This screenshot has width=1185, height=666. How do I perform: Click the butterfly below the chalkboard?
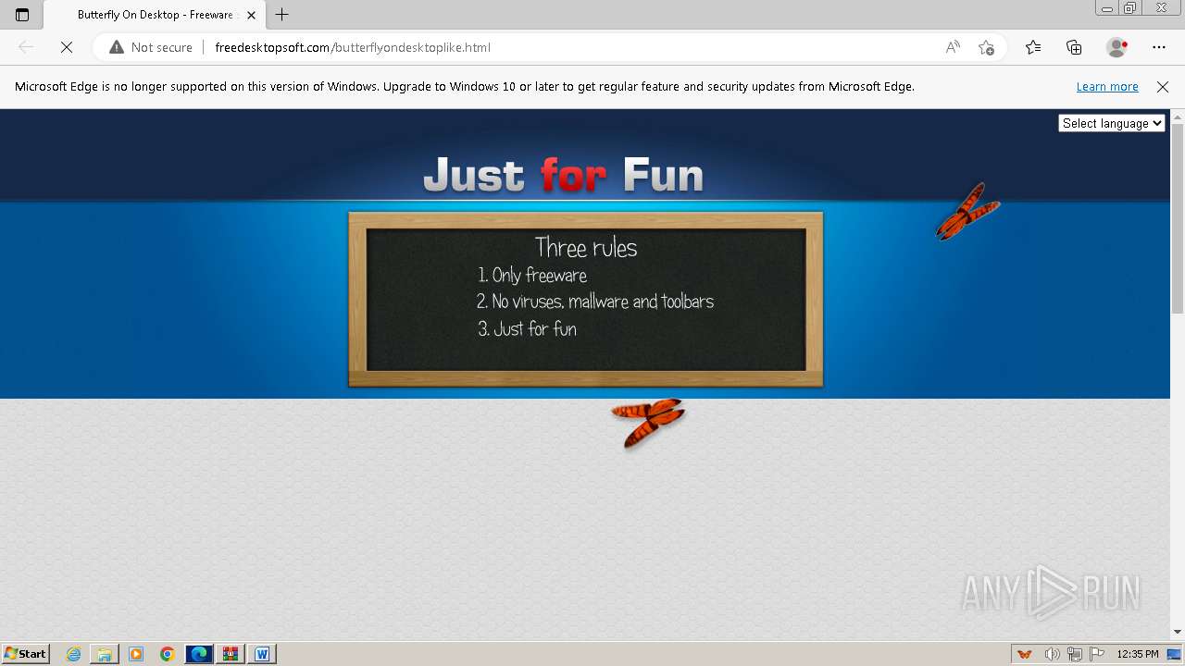click(x=648, y=423)
